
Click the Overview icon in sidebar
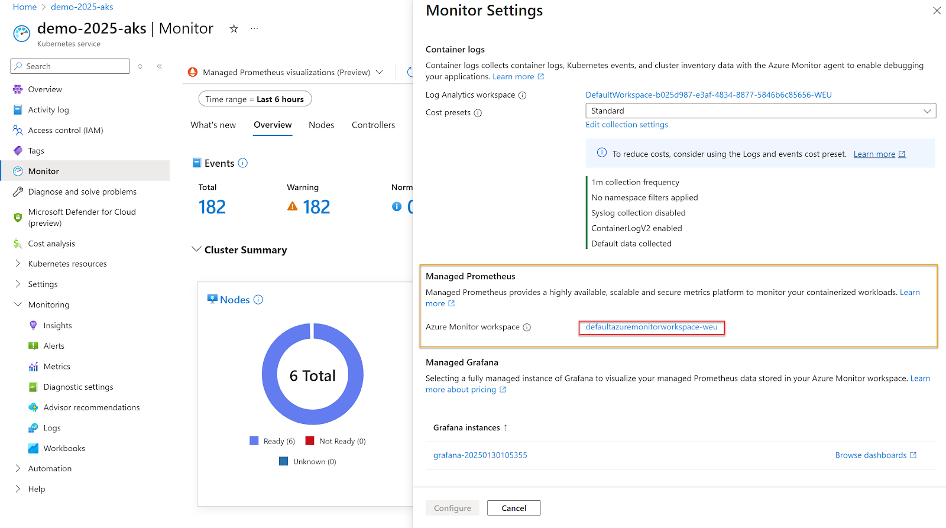click(18, 89)
